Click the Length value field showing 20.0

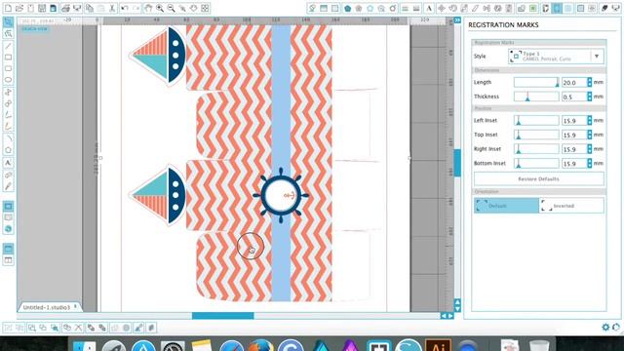[x=574, y=82]
